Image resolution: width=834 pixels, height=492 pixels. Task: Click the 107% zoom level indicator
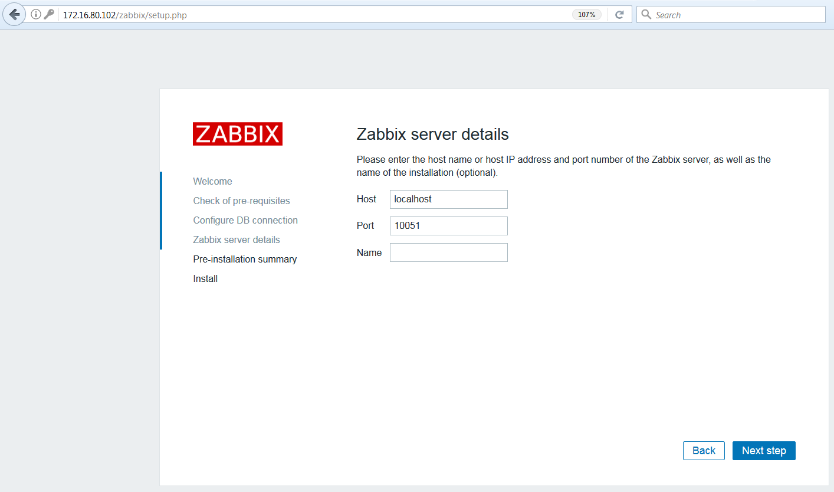pos(587,15)
